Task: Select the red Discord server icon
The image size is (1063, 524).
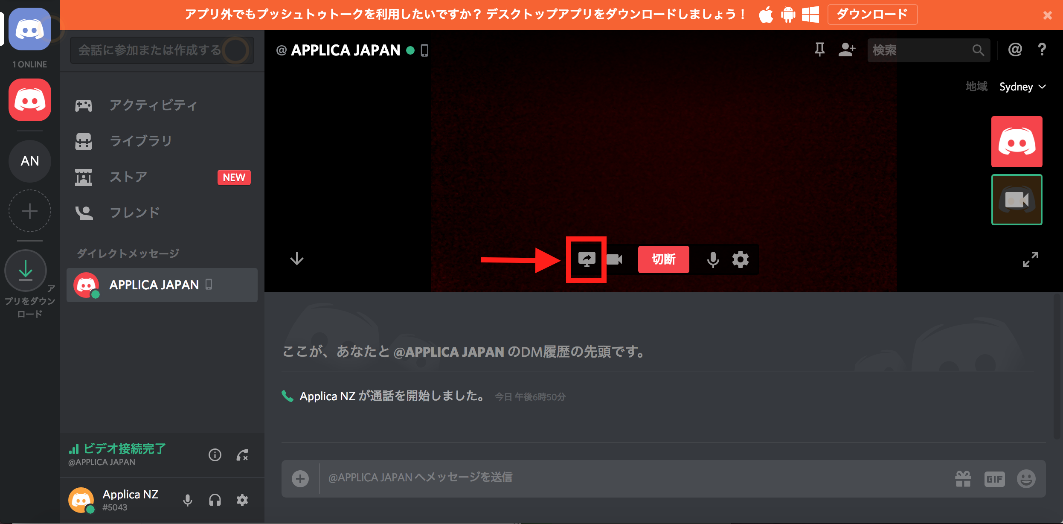Action: (30, 100)
